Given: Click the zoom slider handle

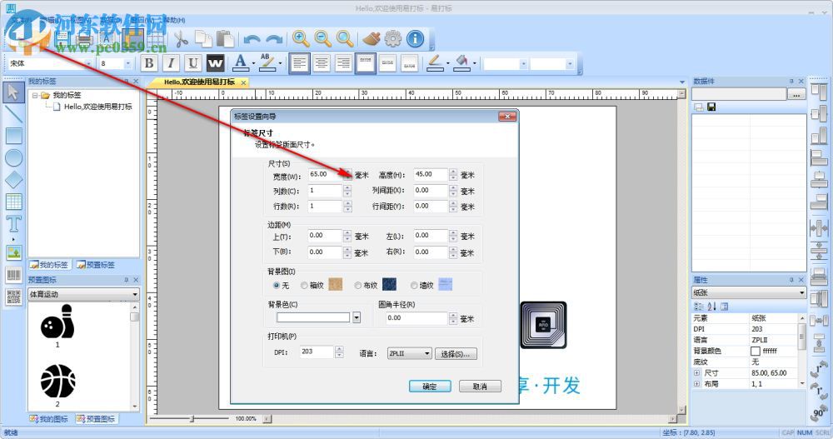Looking at the screenshot, I should (x=192, y=419).
